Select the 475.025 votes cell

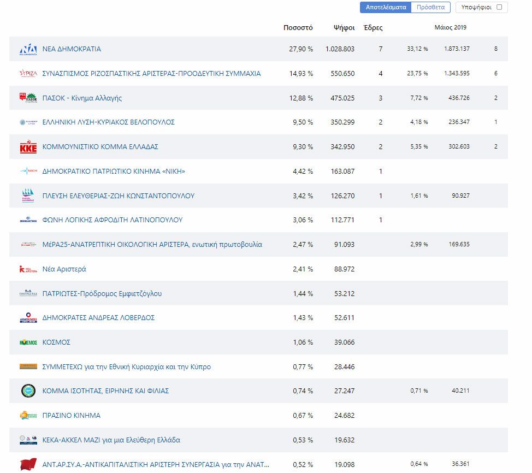pos(342,98)
